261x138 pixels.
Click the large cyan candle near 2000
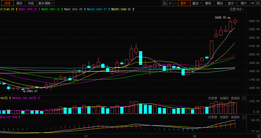pyautogui.click(x=141, y=58)
